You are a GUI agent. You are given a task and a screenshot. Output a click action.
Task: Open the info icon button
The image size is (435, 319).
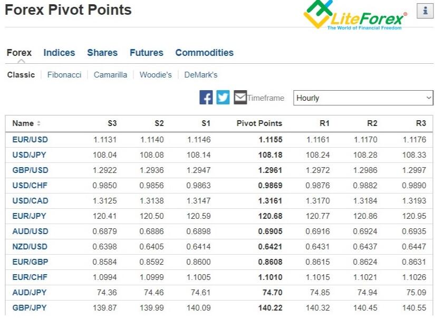[425, 11]
